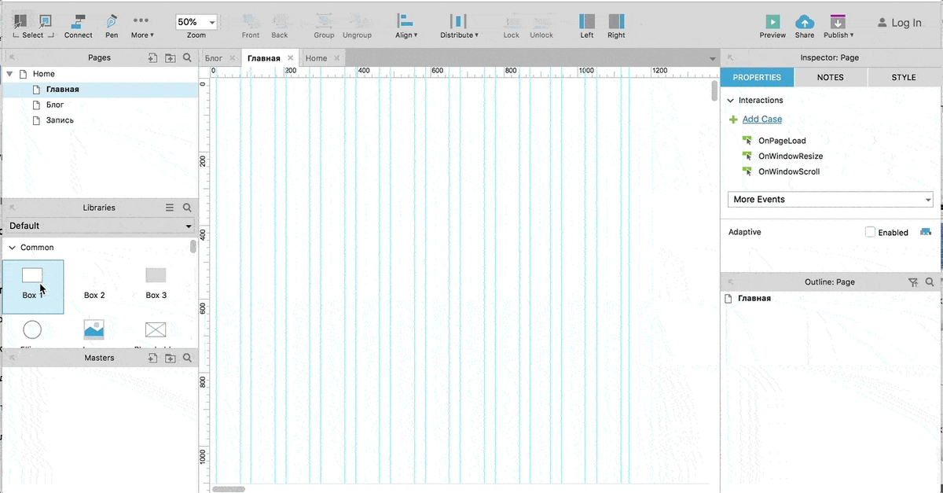The image size is (943, 493).
Task: Click the Share cloud icon
Action: point(805,22)
